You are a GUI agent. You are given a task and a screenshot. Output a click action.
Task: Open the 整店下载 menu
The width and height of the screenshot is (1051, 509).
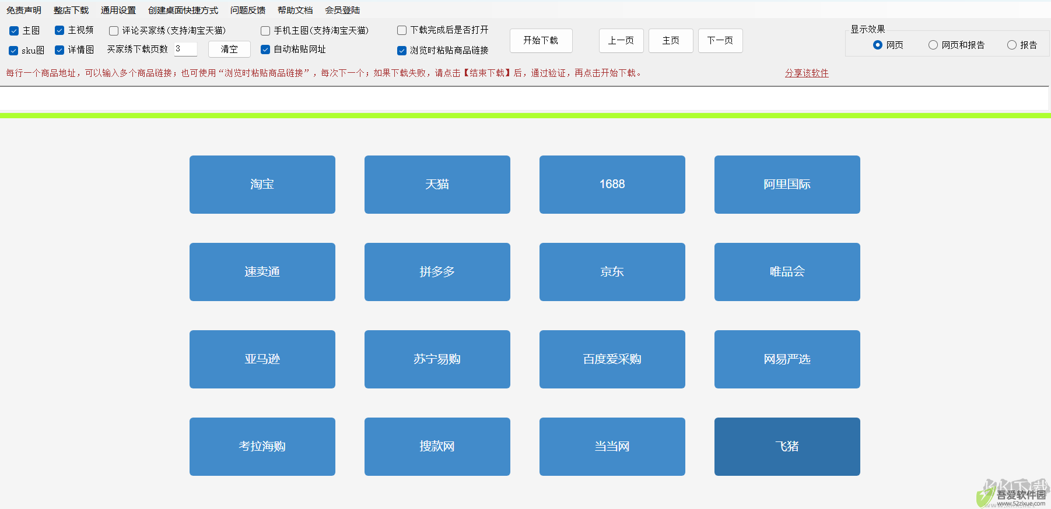coord(71,10)
